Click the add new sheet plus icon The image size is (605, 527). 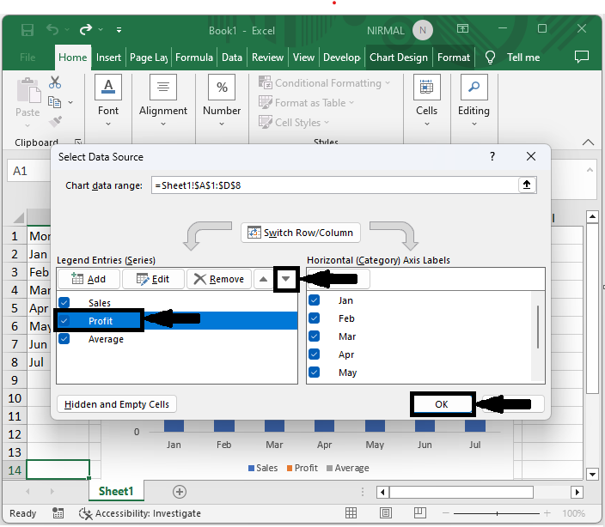click(x=180, y=492)
